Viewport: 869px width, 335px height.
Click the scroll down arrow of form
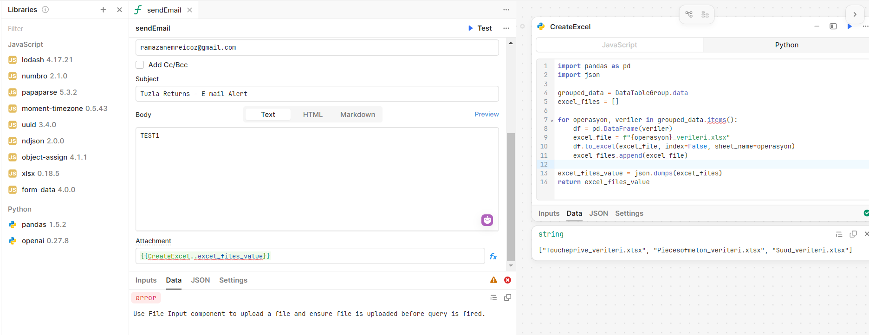(511, 266)
